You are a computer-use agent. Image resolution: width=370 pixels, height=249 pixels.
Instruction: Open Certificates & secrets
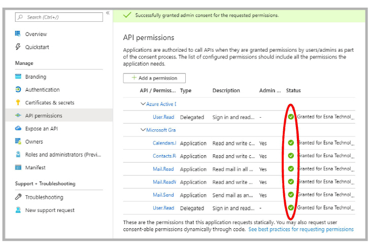click(50, 102)
